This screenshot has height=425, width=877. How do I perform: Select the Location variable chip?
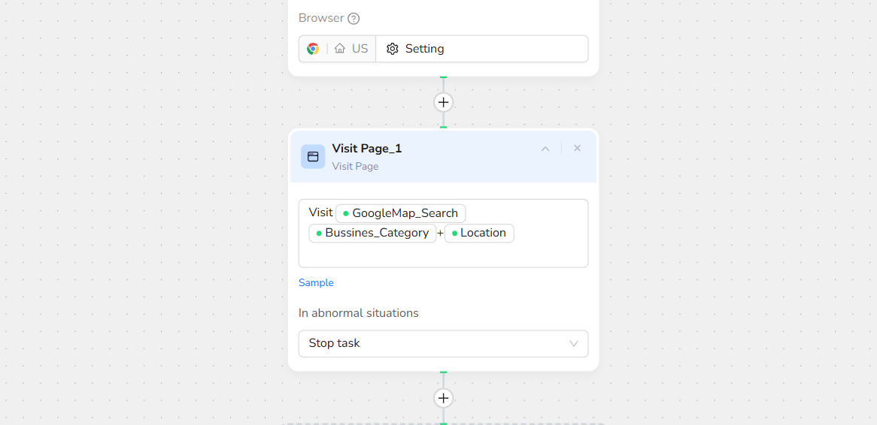(x=479, y=233)
